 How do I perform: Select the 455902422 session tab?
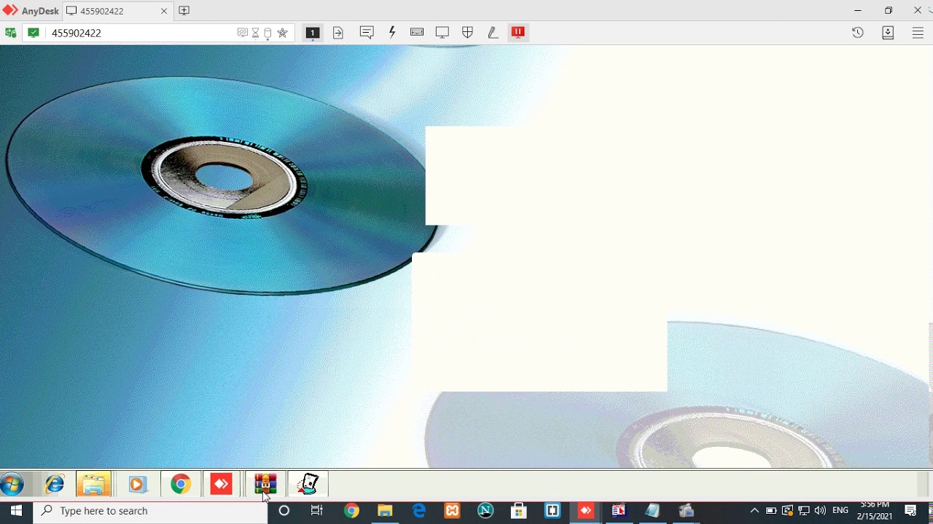(x=117, y=11)
